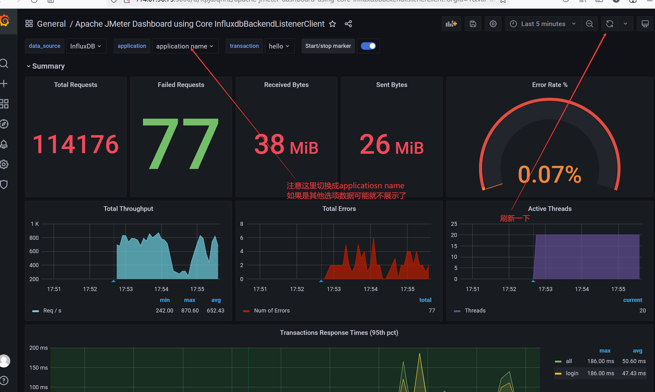Open the Active Threads panel title menu
Screen dimensions: 655x392
coord(550,209)
